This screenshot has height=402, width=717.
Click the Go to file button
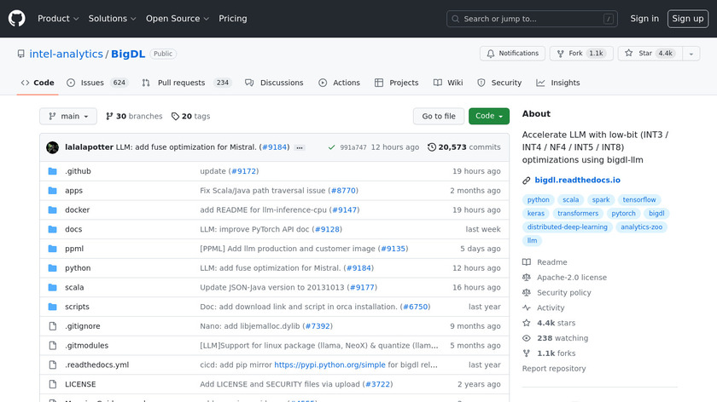pos(439,117)
